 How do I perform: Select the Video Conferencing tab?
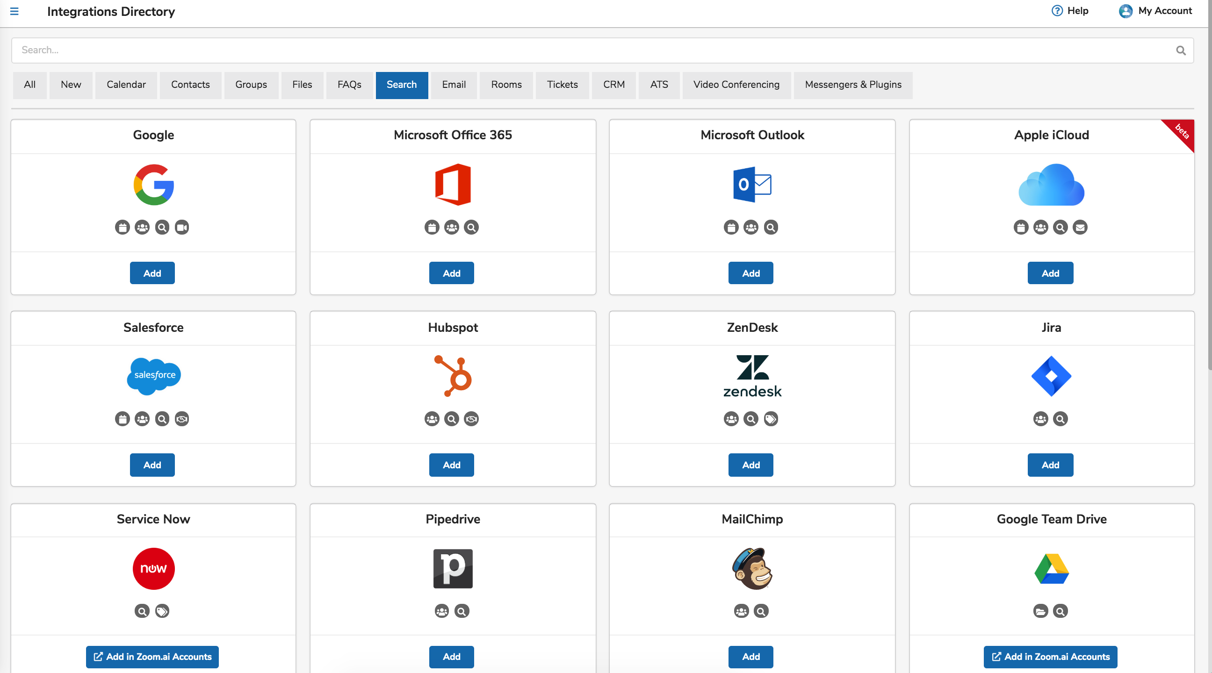[x=736, y=85]
